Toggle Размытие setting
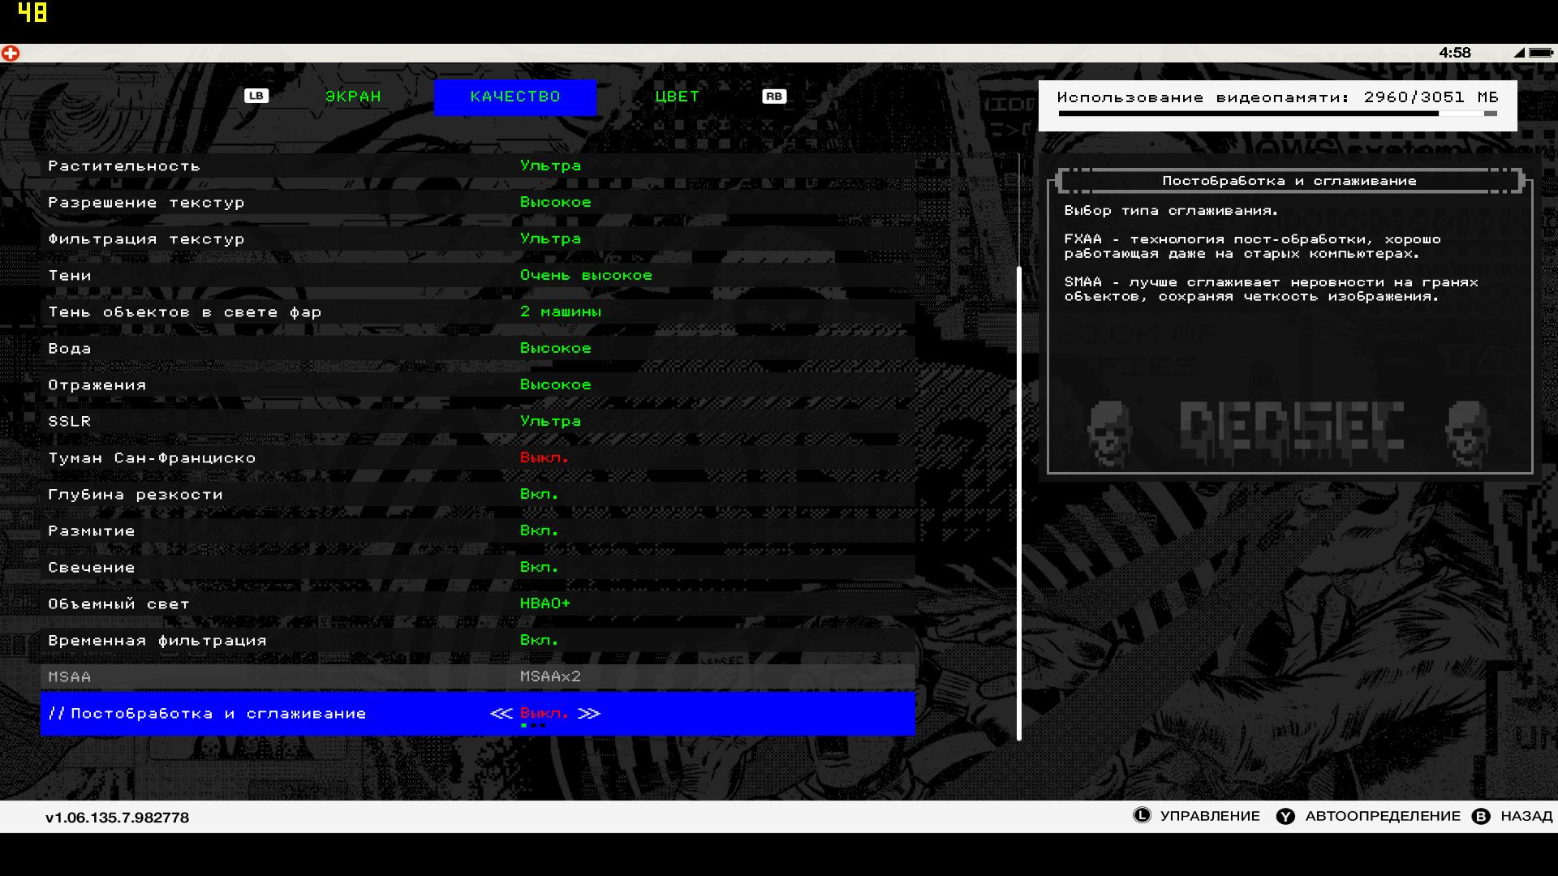Viewport: 1558px width, 876px height. click(539, 531)
